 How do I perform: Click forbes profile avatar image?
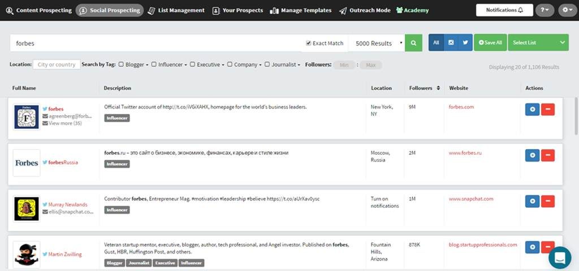[27, 117]
